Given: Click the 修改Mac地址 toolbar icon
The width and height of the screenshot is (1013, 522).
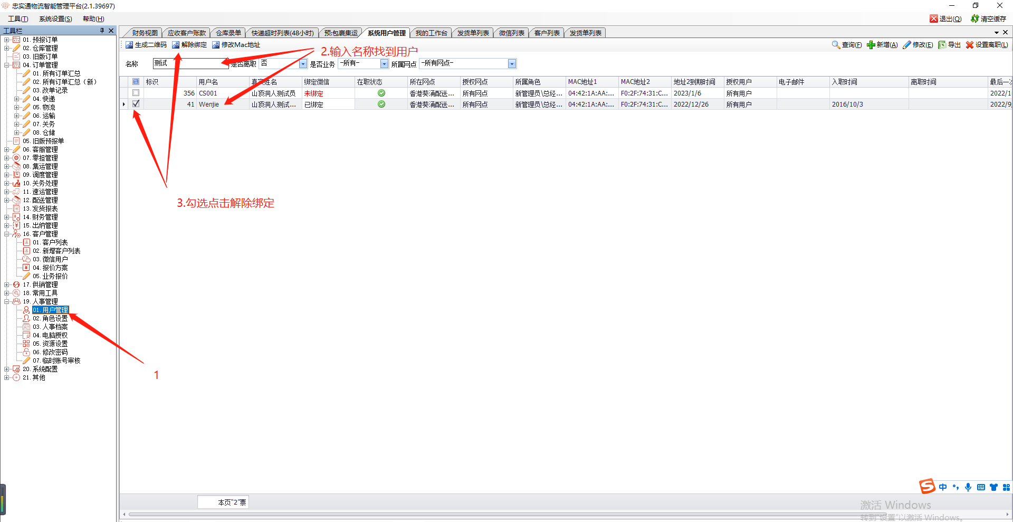Looking at the screenshot, I should pyautogui.click(x=216, y=45).
